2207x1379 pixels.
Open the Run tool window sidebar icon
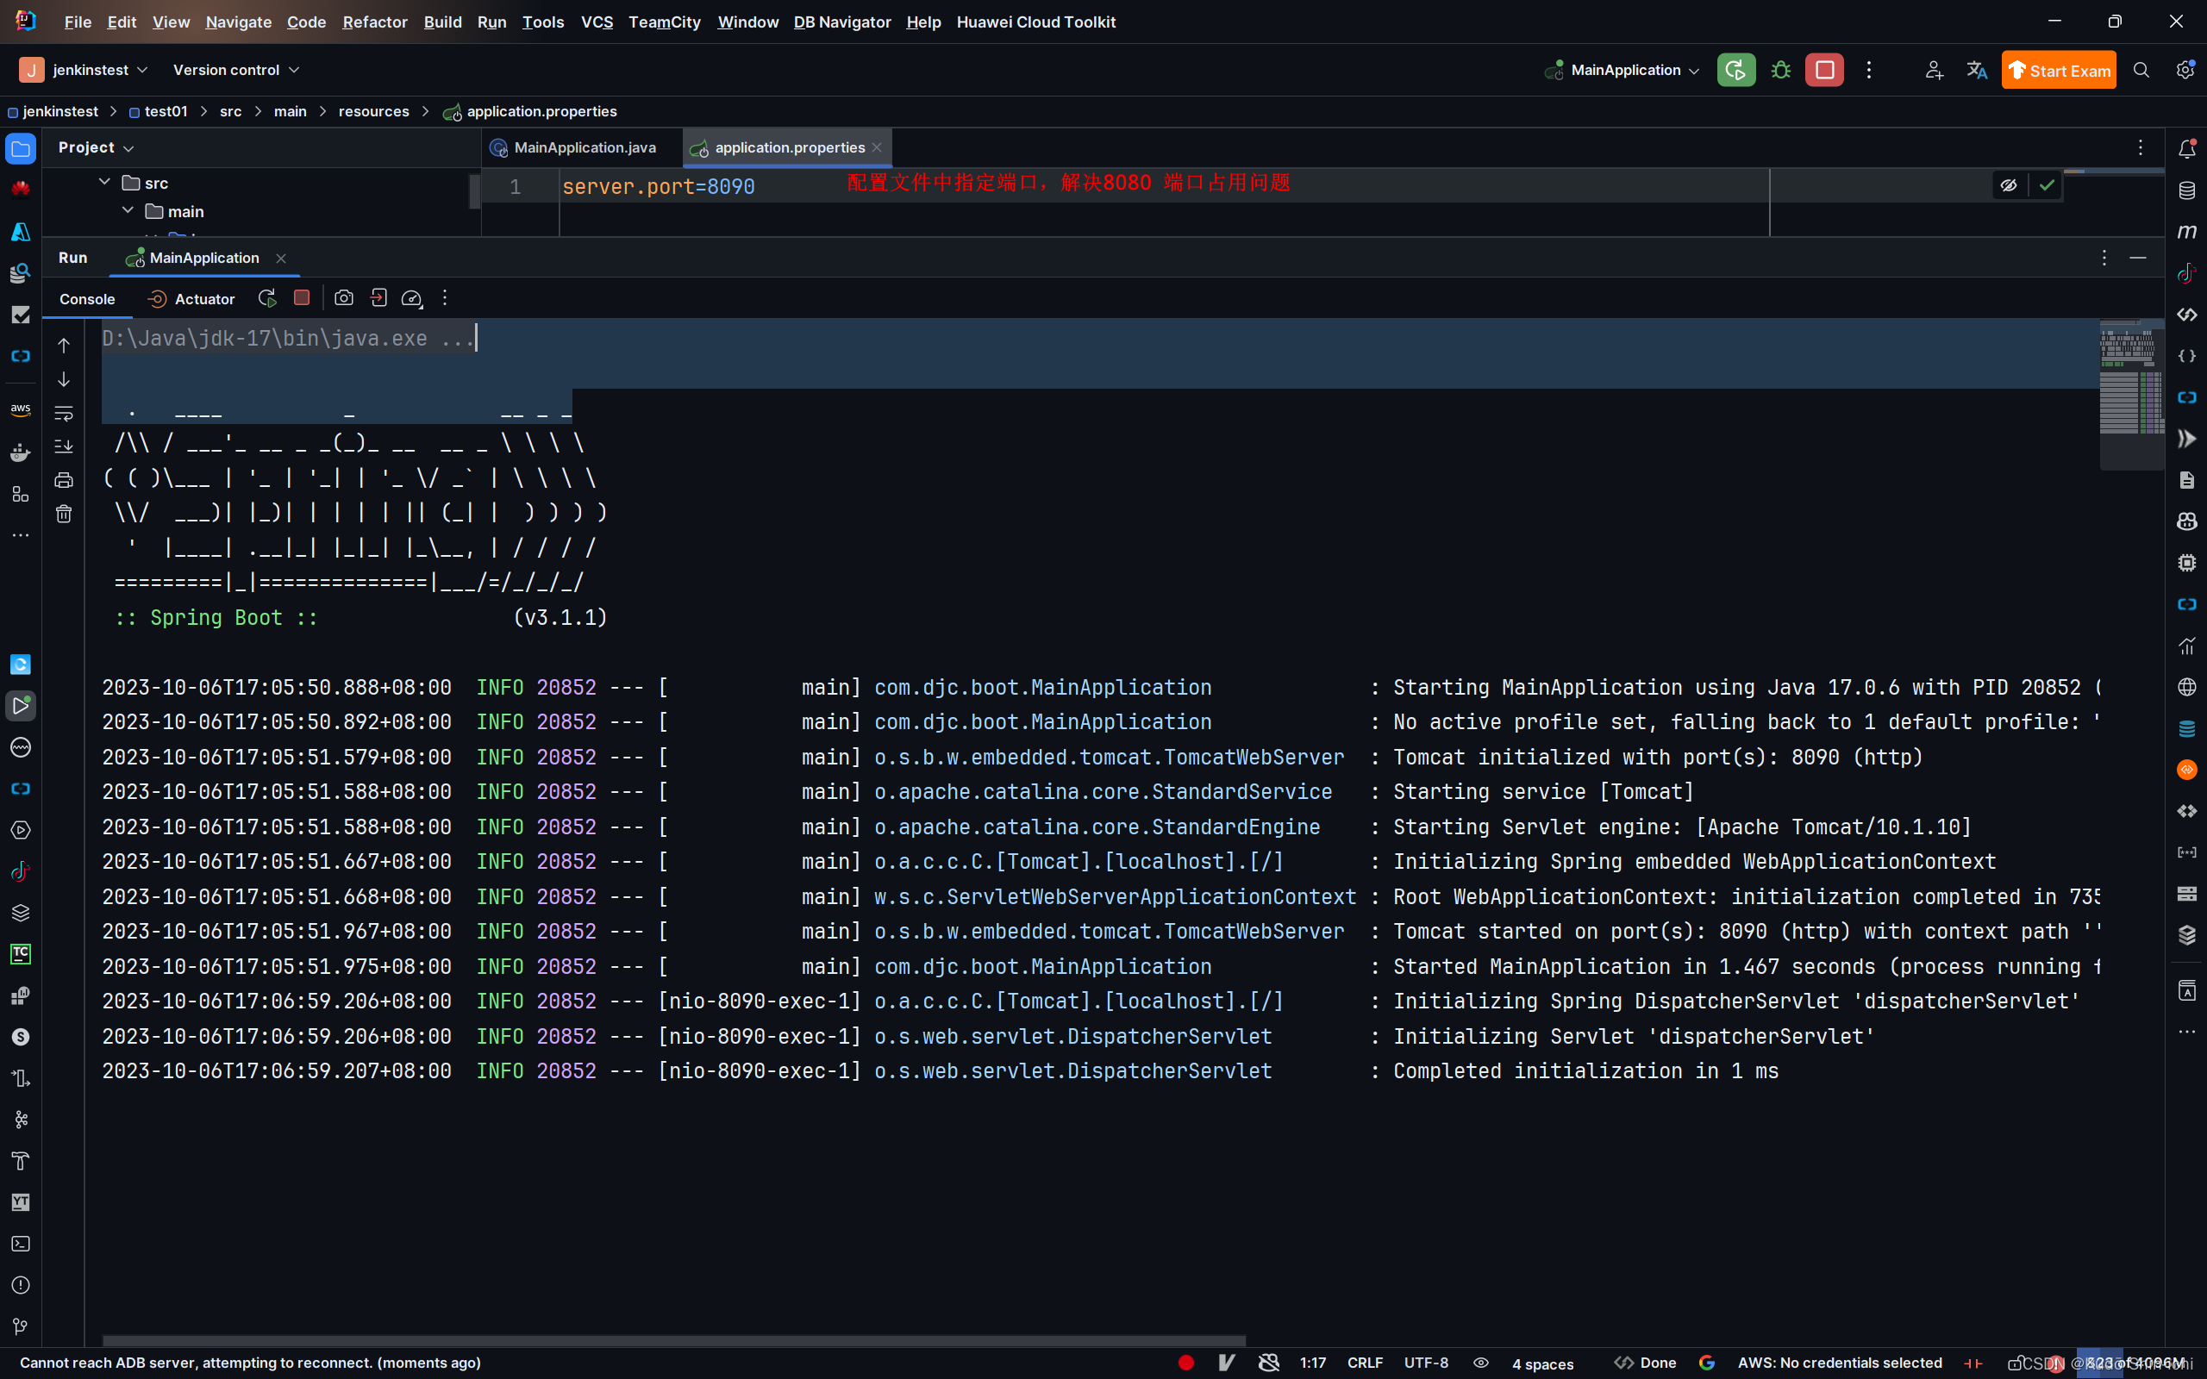pos(20,706)
